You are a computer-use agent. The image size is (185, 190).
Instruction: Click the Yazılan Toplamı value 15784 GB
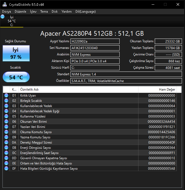coord(168,48)
